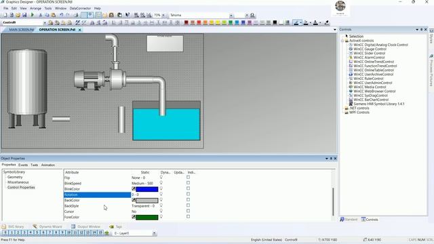The height and width of the screenshot is (244, 434).
Task: Select the Rotation attribute row
Action: point(97,195)
